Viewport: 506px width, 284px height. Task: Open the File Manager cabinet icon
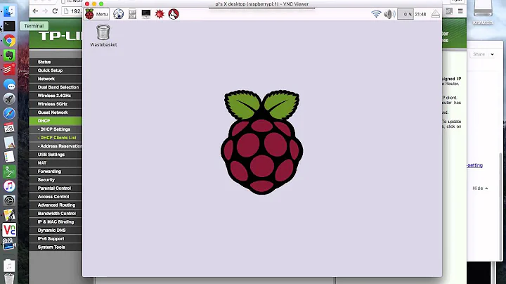132,14
